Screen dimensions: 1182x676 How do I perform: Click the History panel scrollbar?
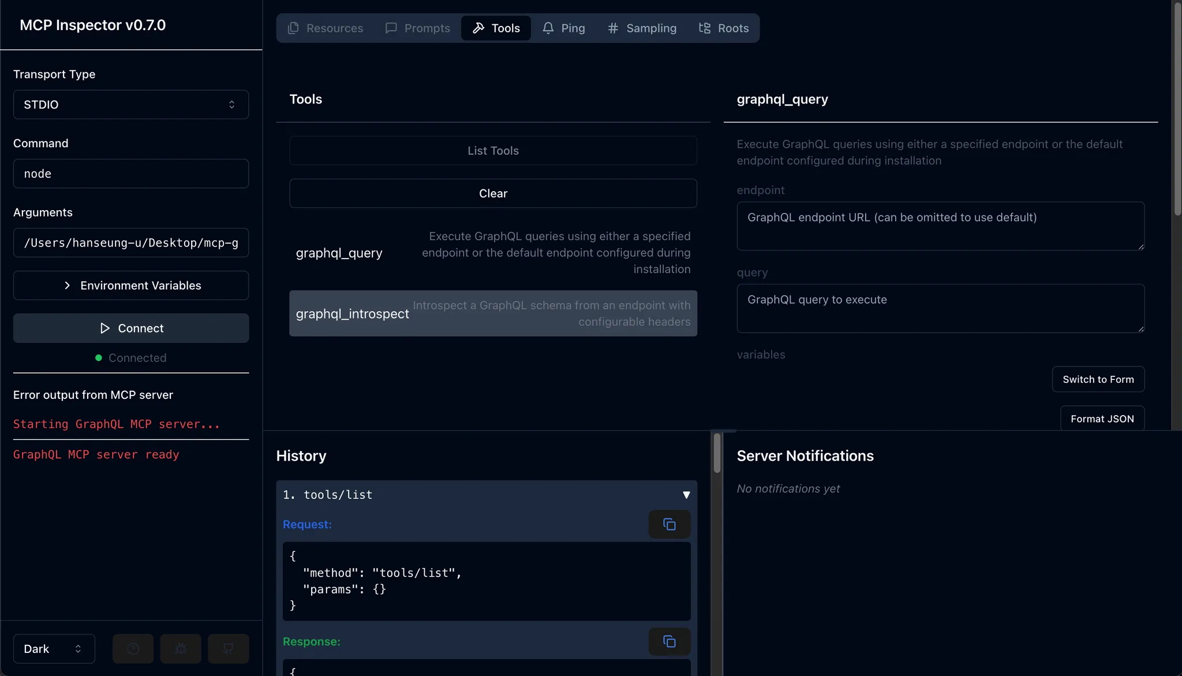[x=717, y=453]
